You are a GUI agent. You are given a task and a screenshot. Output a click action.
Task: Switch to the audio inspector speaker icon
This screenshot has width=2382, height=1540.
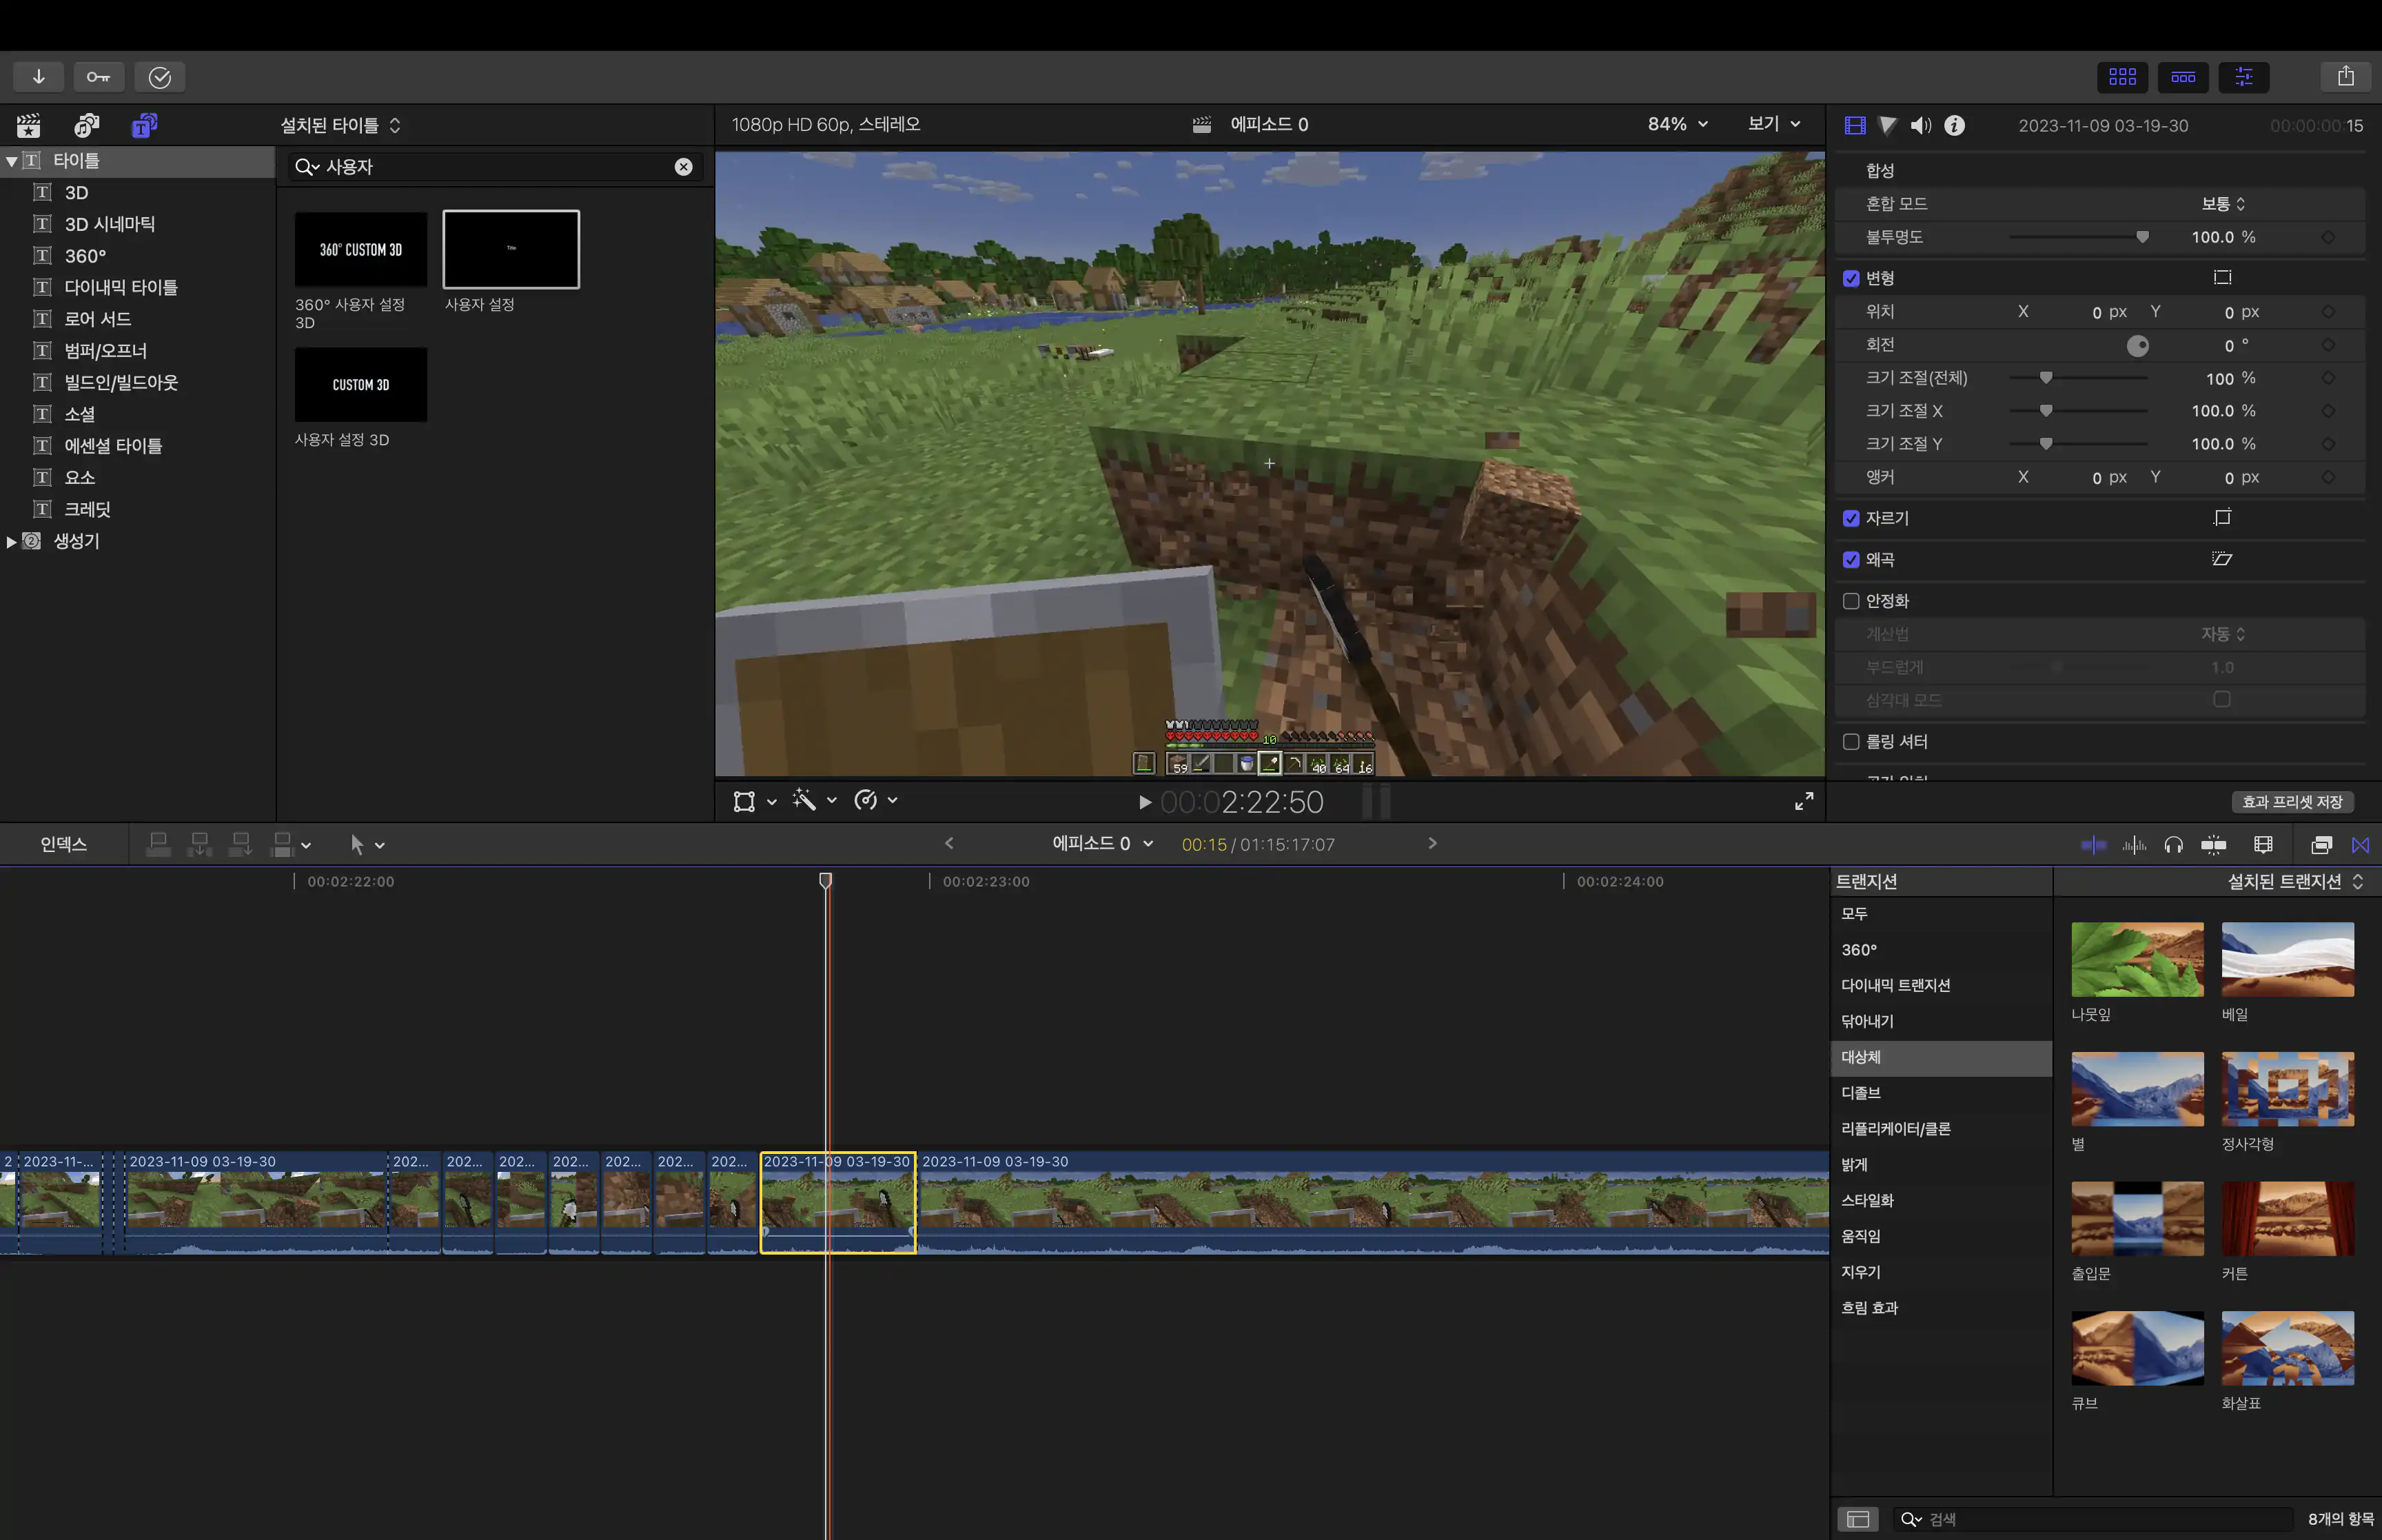[x=1920, y=126]
